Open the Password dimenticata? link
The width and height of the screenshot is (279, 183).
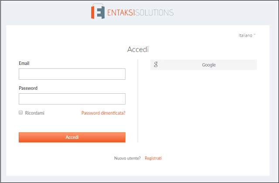[103, 113]
